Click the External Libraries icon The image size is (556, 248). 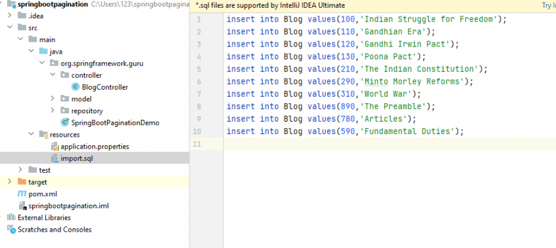[x=11, y=217]
